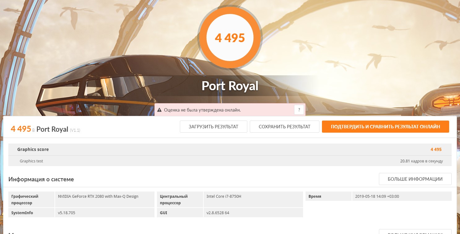Open the question mark help button

point(299,110)
